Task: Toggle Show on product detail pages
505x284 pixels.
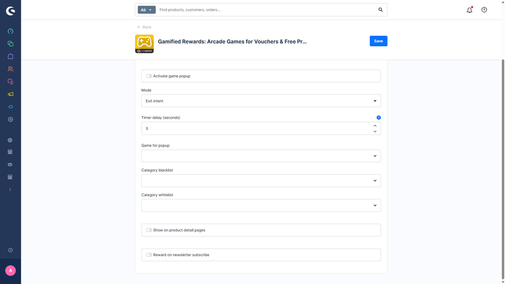Action: tap(149, 230)
